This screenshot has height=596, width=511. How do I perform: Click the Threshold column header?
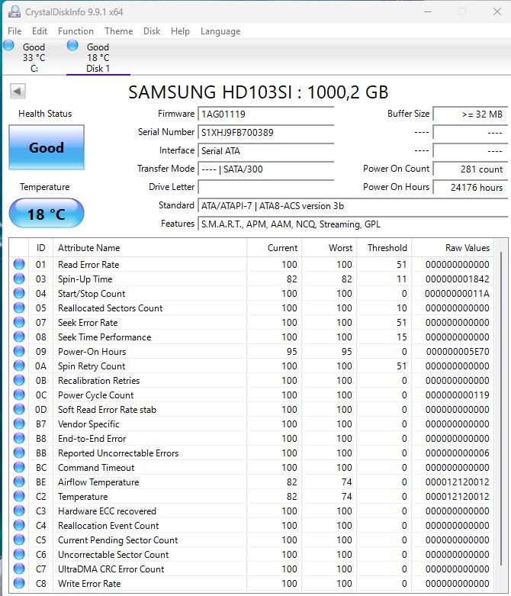coord(384,248)
